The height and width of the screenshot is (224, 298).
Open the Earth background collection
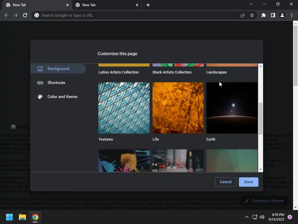click(232, 108)
